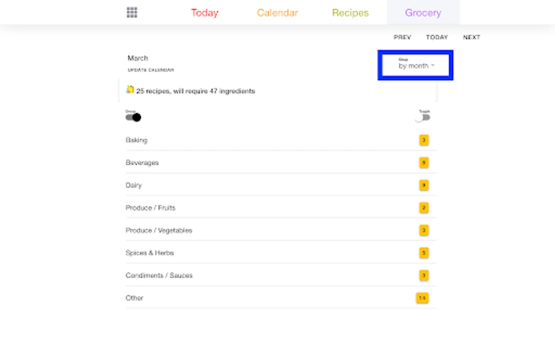Click the recipes summary grocery icon
This screenshot has height=347, width=555.
(130, 90)
